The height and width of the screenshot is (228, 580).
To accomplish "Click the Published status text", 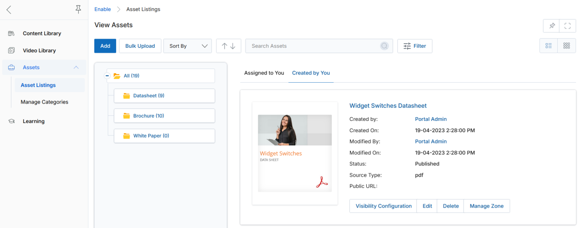I will [427, 164].
